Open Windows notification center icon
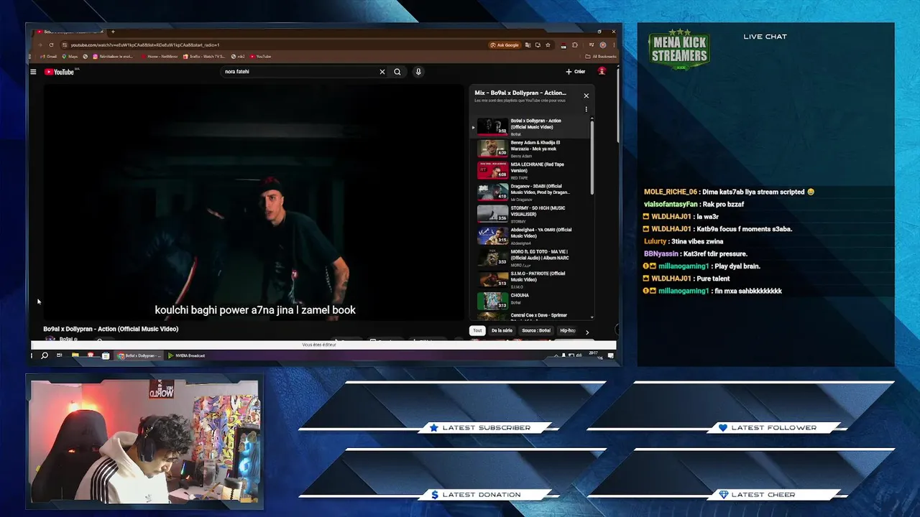The width and height of the screenshot is (920, 517). (x=611, y=355)
